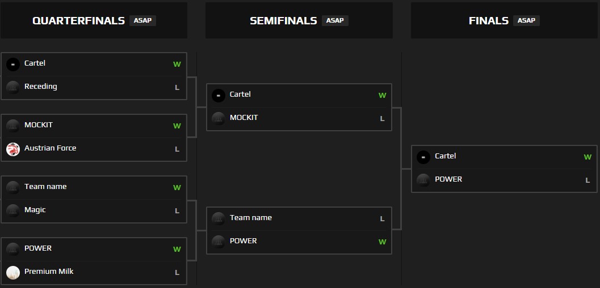Screen dimensions: 600x288
Task: Open the Austrian Force team name link
Action: point(50,148)
